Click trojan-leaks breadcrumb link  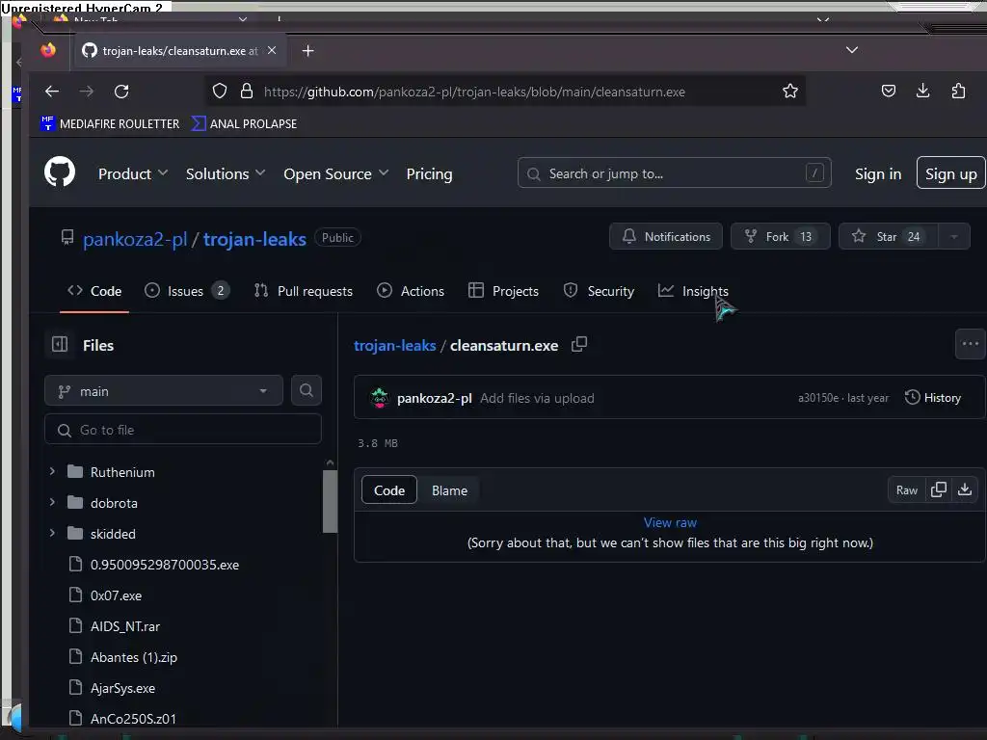click(x=394, y=346)
